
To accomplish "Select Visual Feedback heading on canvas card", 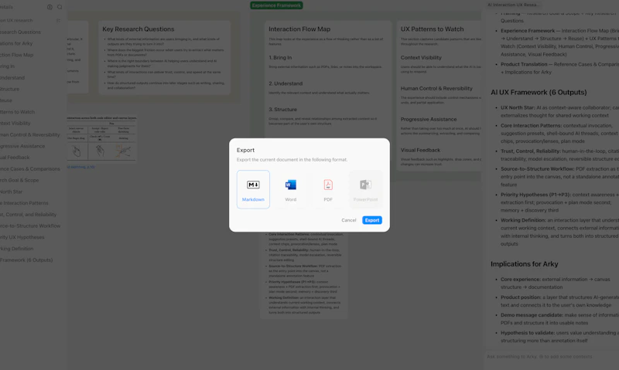I will (420, 150).
